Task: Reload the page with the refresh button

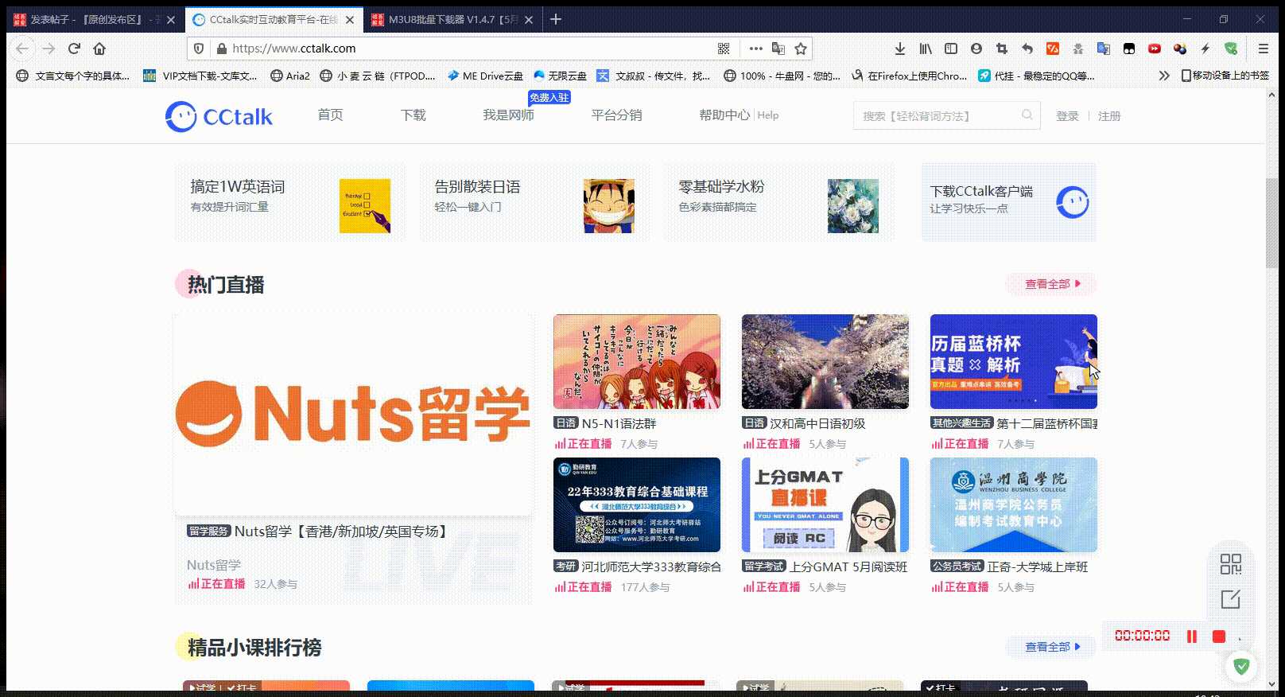Action: pyautogui.click(x=74, y=49)
